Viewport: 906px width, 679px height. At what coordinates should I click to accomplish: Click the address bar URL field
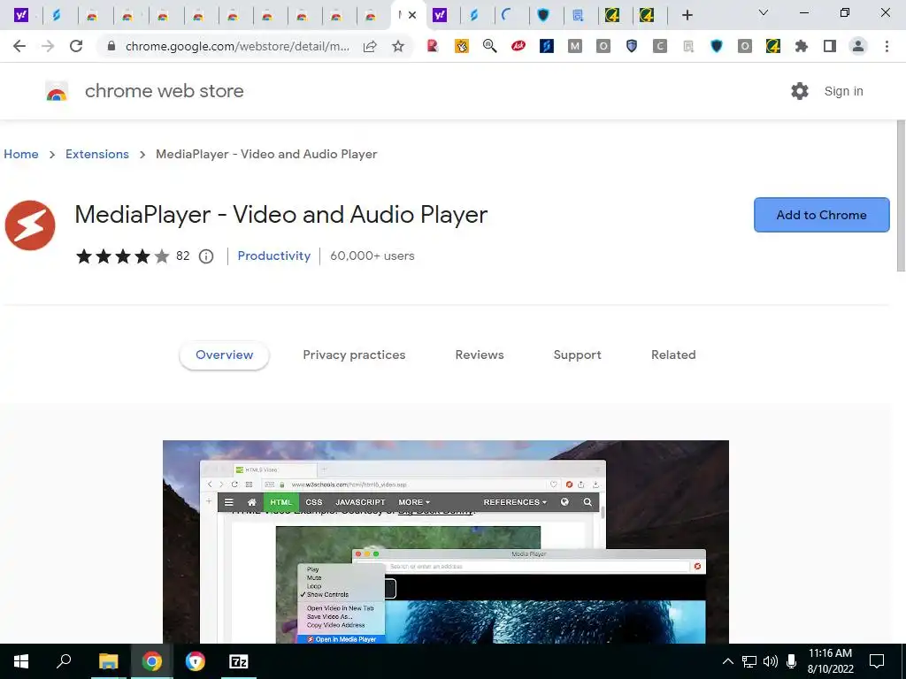click(237, 46)
